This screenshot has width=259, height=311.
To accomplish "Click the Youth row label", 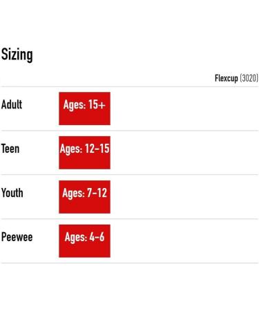I will tap(12, 193).
